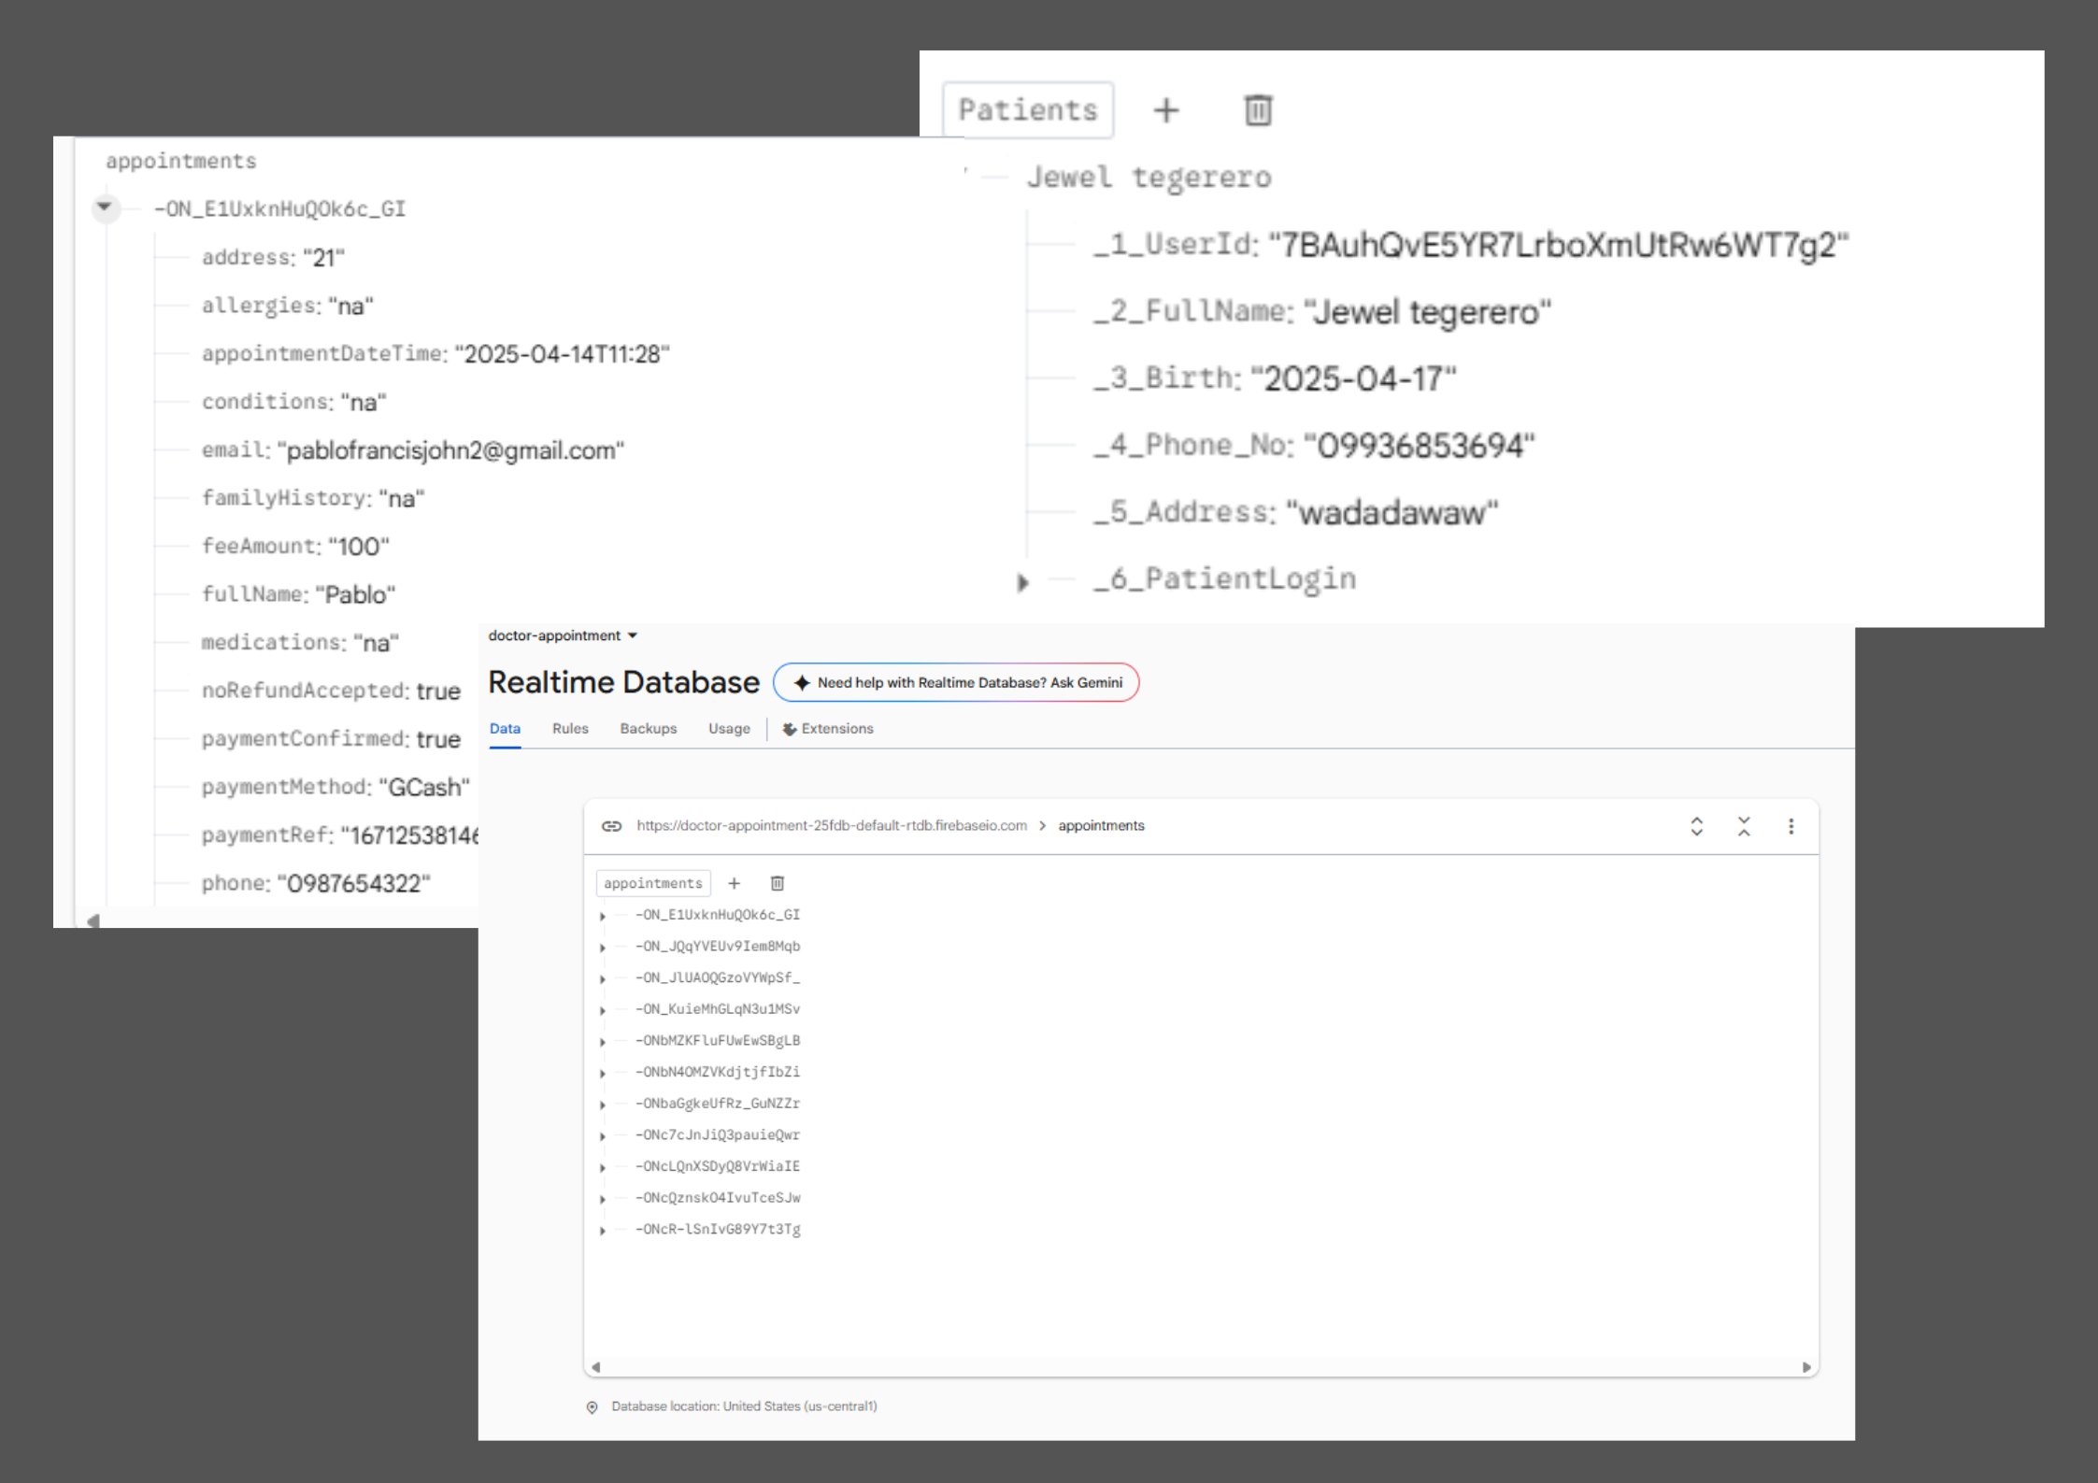Select the boxed appointments node in data viewer
The height and width of the screenshot is (1483, 2098).
coord(653,883)
